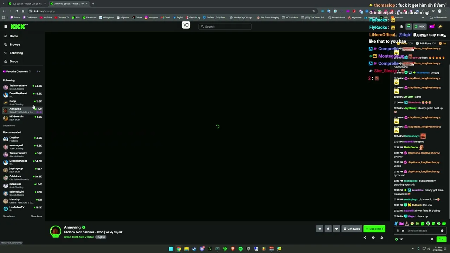This screenshot has height=253, width=450.
Task: Open the PayPal bookmark
Action: (178, 18)
